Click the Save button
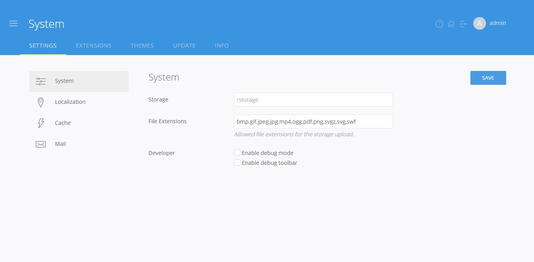534x262 pixels. (x=488, y=78)
